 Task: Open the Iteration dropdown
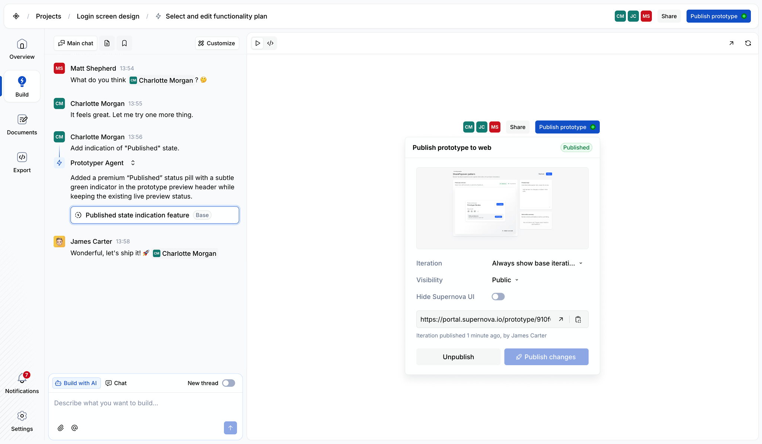537,263
